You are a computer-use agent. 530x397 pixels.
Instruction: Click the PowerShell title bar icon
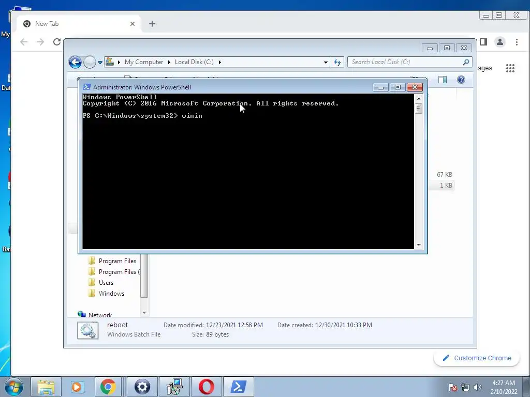[x=86, y=87]
